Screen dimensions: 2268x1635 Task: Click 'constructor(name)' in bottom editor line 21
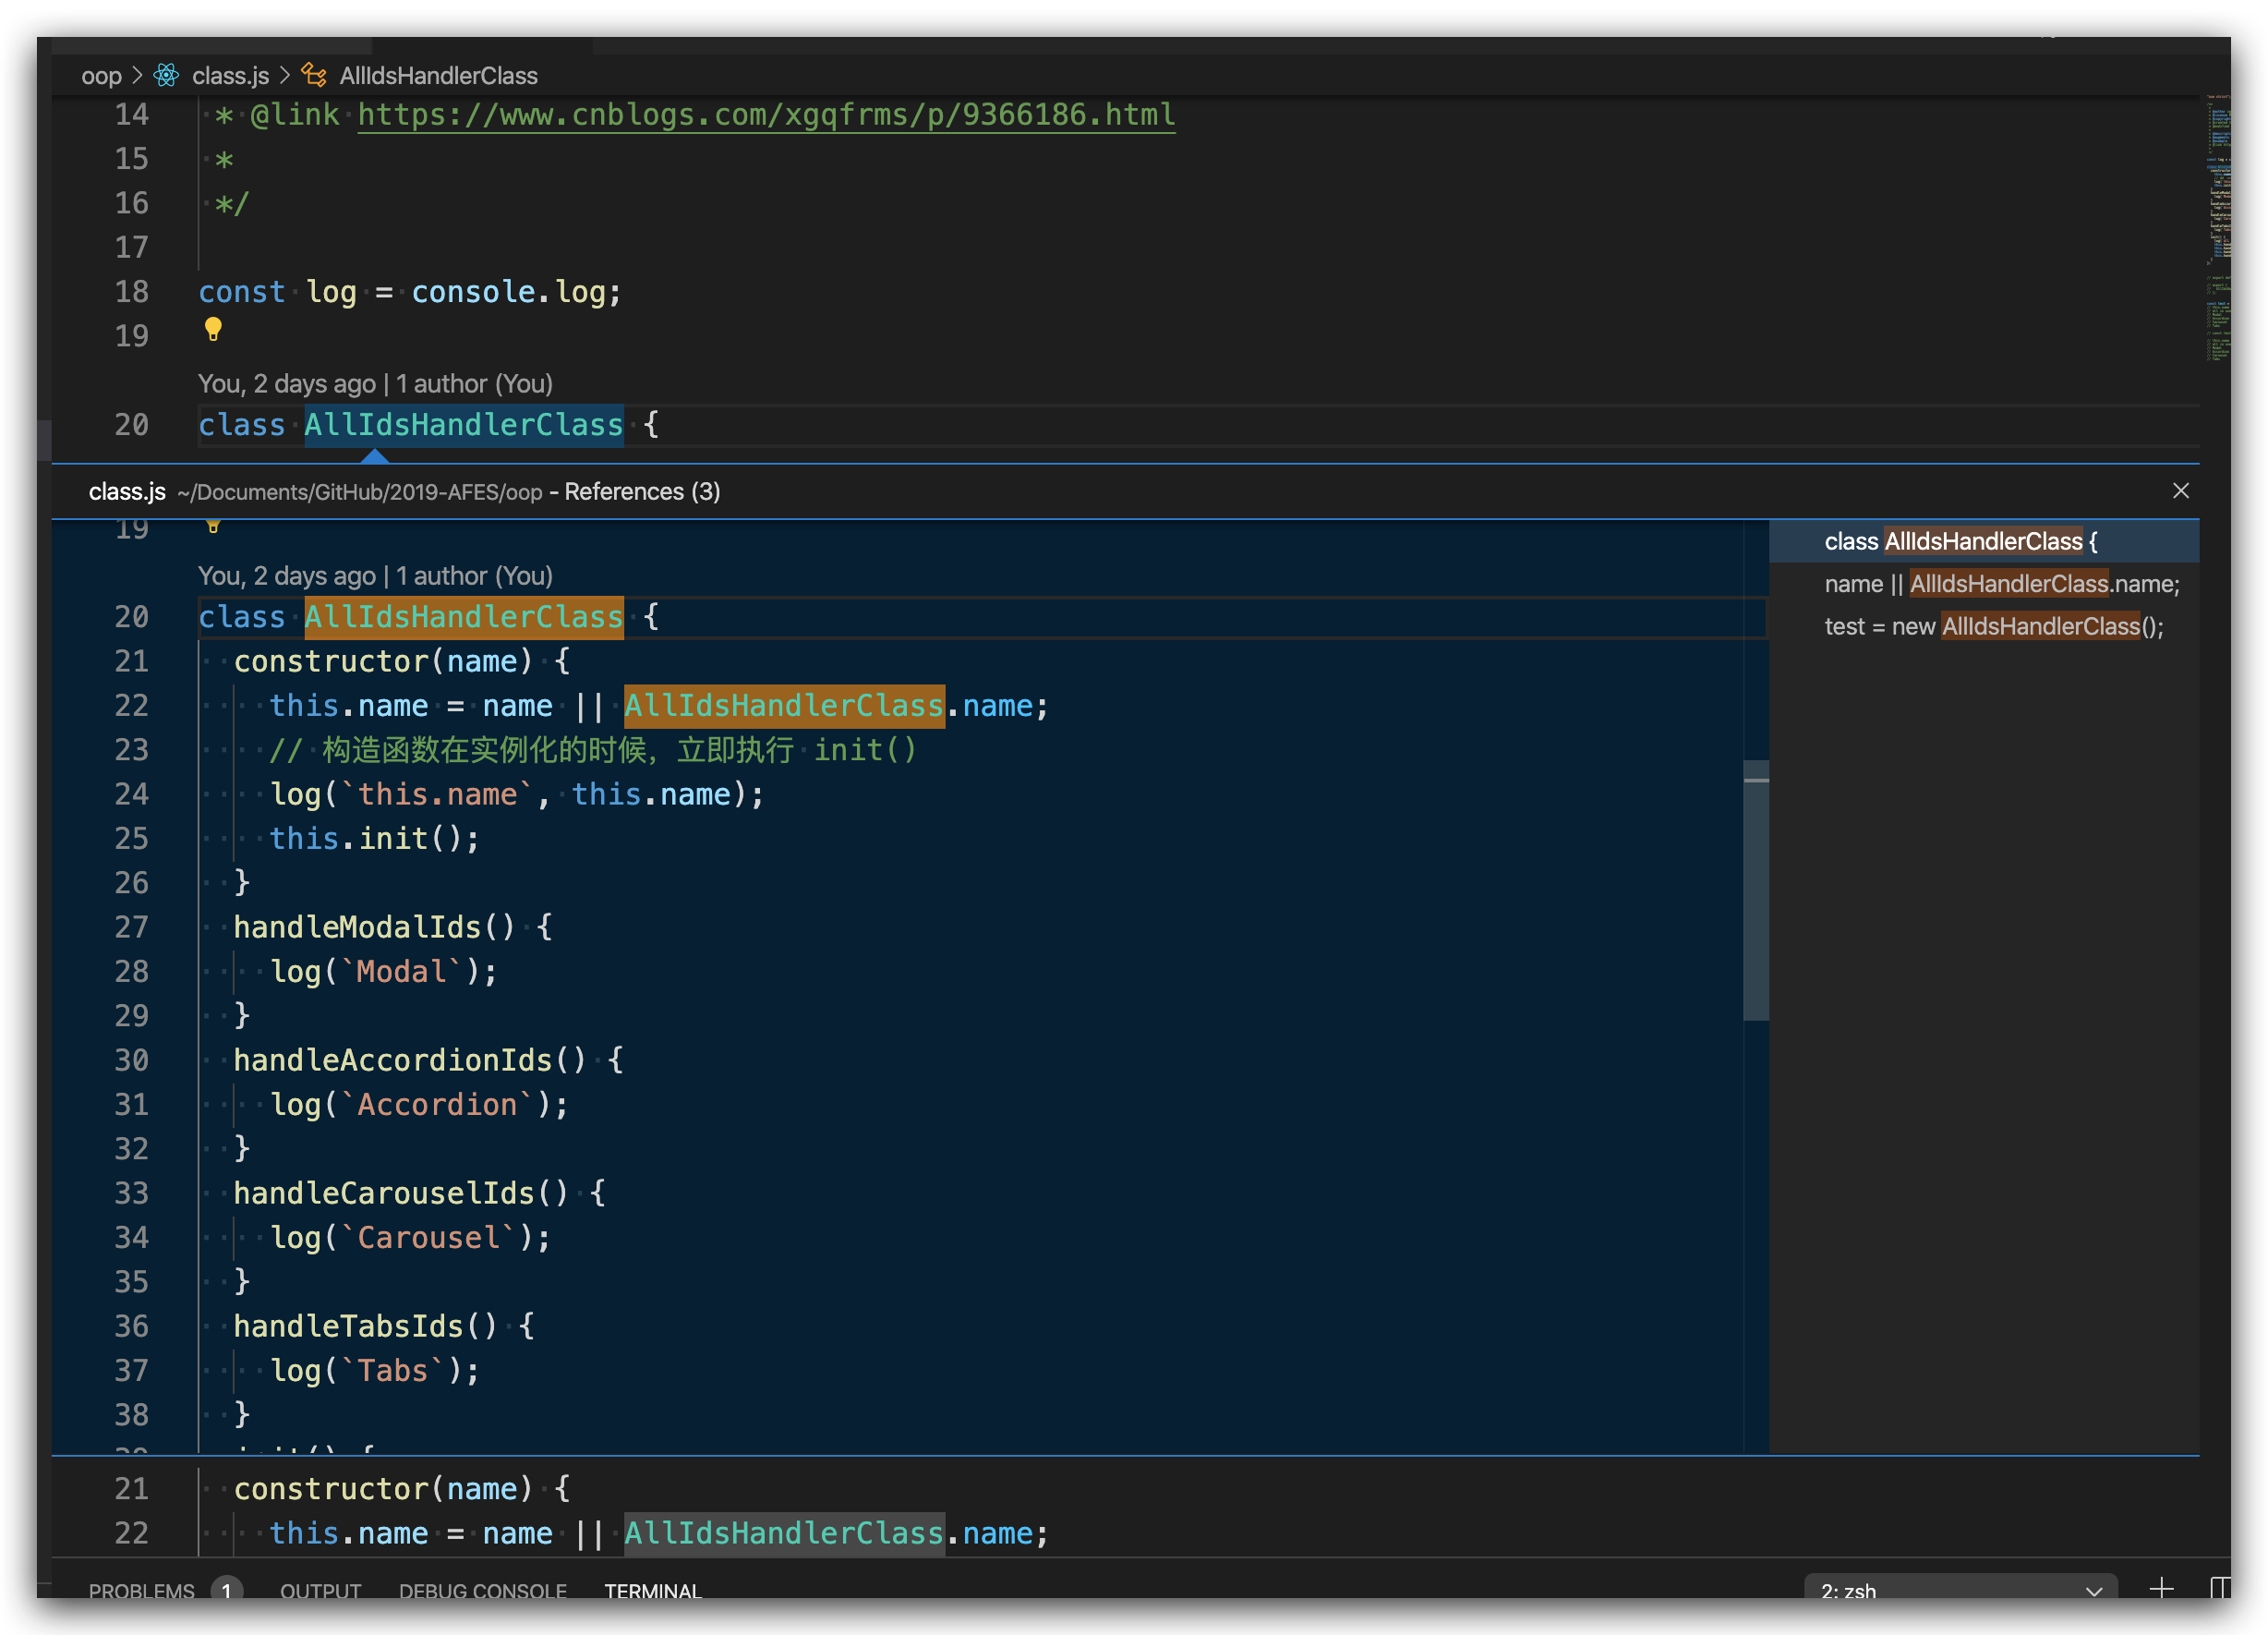(x=383, y=1489)
